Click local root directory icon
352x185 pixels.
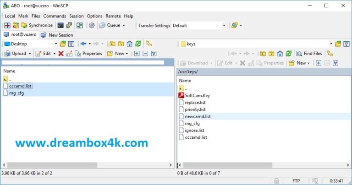coord(121,44)
